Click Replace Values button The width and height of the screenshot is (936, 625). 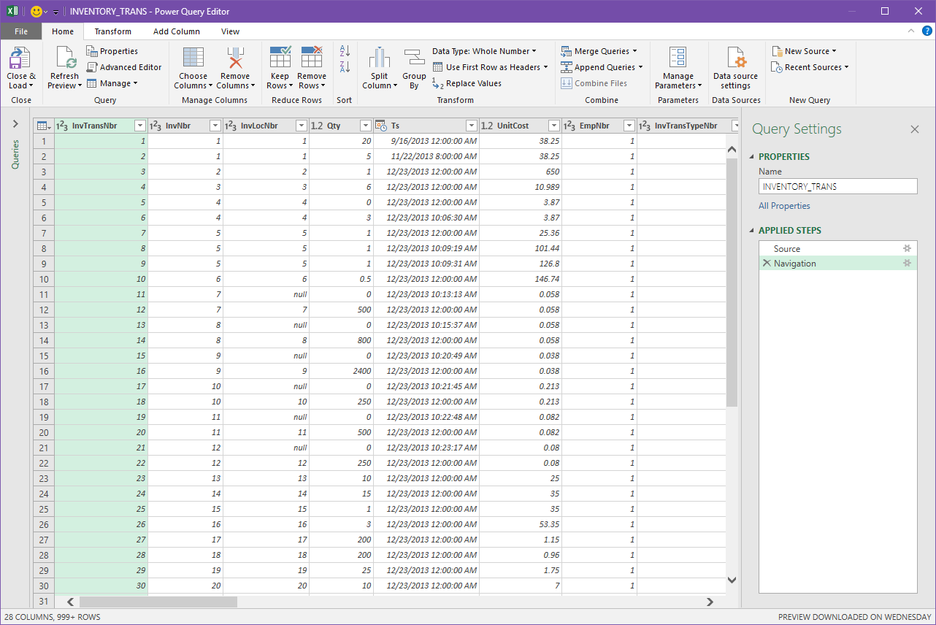click(467, 83)
